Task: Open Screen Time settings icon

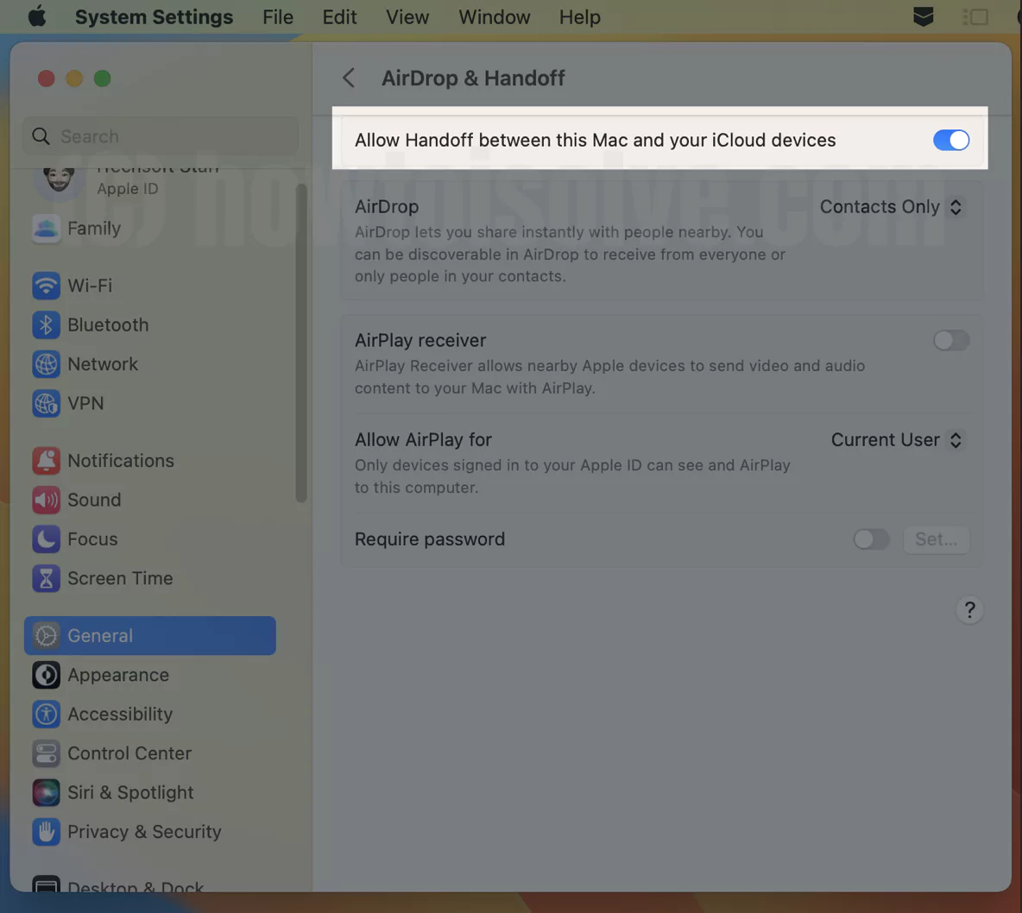Action: tap(46, 578)
